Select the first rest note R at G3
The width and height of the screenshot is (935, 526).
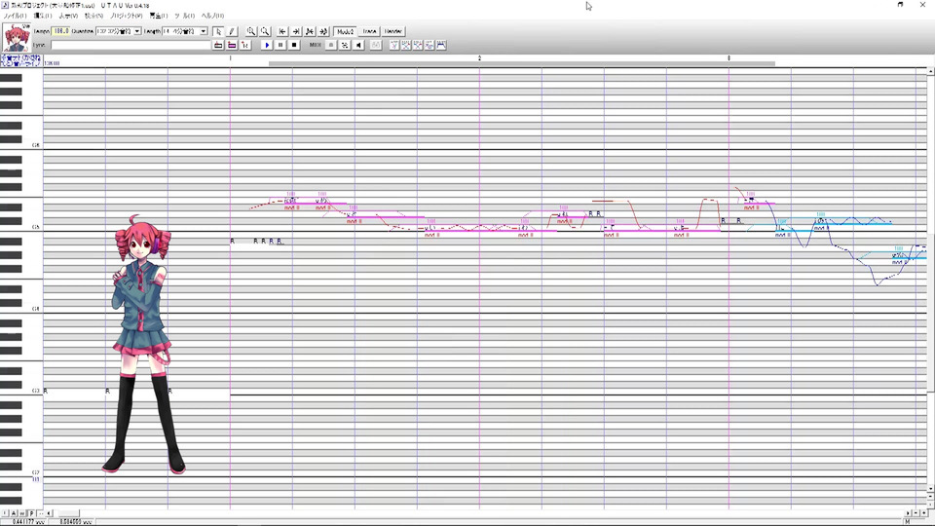click(x=46, y=391)
